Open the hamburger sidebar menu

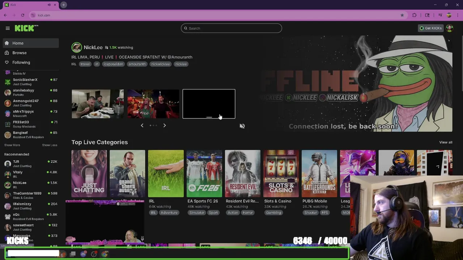click(8, 28)
